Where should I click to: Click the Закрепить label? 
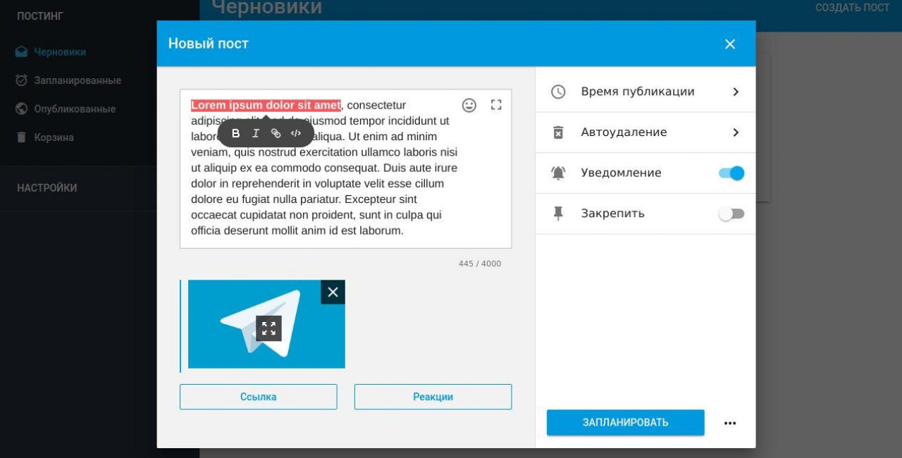pyautogui.click(x=612, y=213)
